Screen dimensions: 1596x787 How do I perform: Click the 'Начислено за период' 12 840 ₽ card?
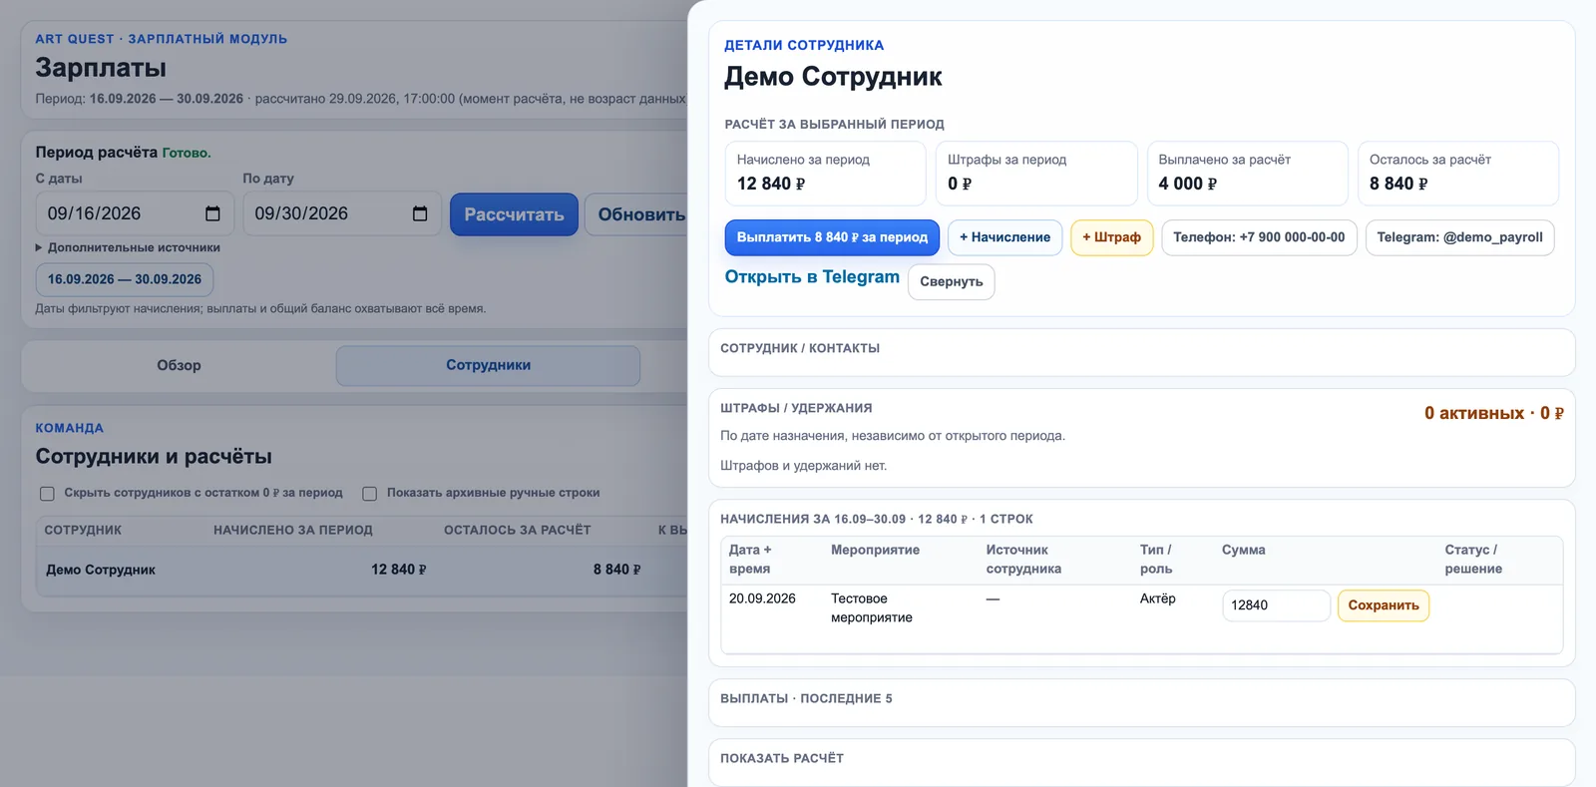(825, 173)
